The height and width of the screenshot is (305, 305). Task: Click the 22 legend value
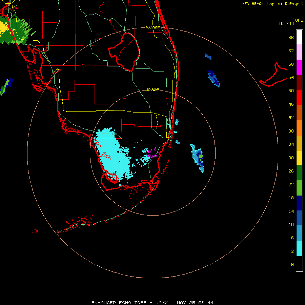coord(291,184)
